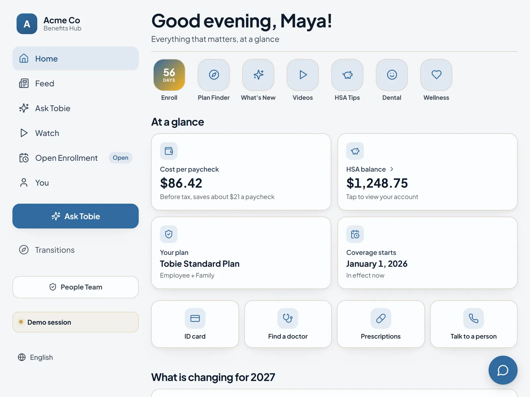Open the HSA Tips piggy bank icon
The image size is (530, 397).
[x=347, y=75]
